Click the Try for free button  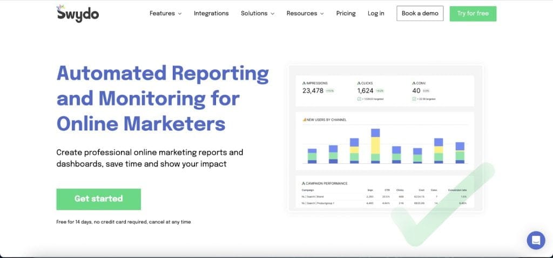[x=473, y=13]
